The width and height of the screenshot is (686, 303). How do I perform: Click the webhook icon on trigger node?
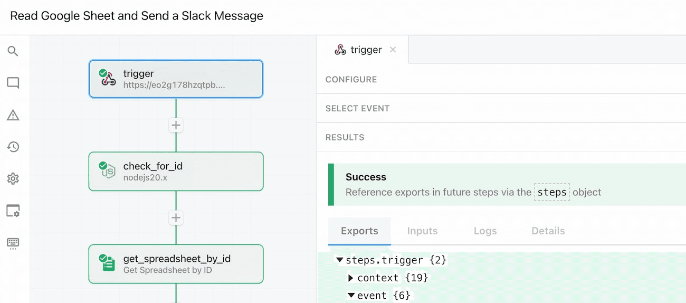(108, 78)
